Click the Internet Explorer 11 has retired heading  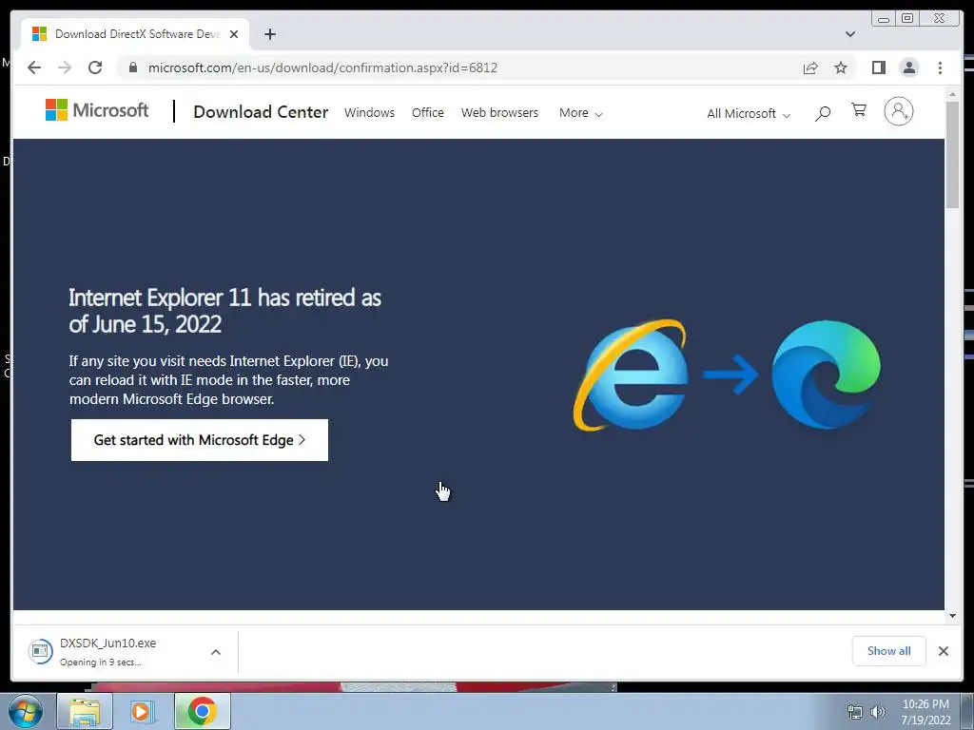224,311
